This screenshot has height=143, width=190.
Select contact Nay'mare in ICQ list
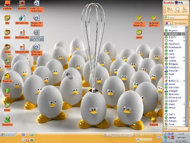175,87
